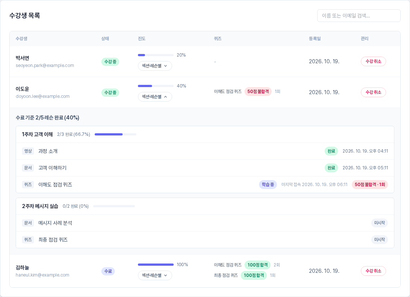Select the 과정 소개 video lesson
410x297 pixels.
(48, 151)
